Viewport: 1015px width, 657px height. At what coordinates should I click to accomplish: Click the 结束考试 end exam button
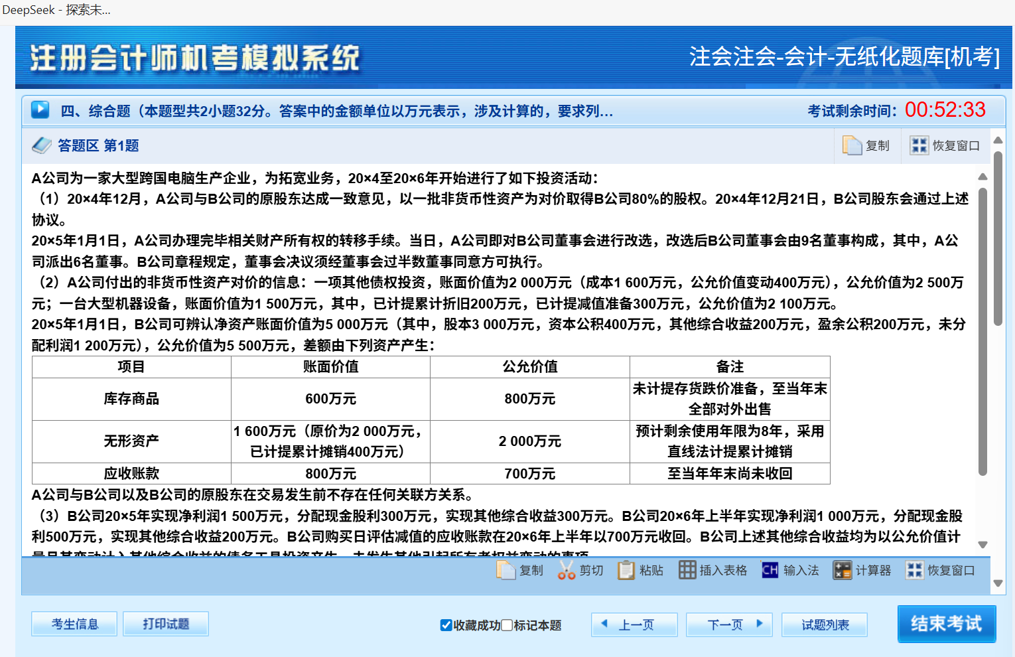pyautogui.click(x=947, y=624)
